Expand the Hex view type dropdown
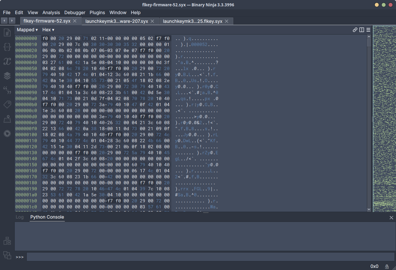 [48, 30]
